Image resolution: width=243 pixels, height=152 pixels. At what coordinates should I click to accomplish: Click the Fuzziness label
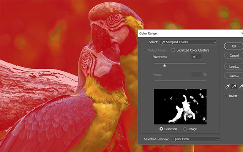click(x=159, y=57)
